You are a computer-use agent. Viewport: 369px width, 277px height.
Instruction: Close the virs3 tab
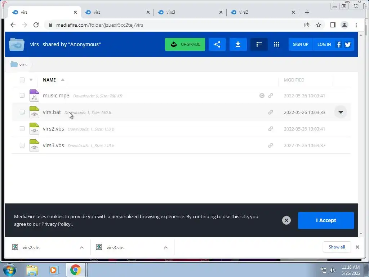click(221, 12)
